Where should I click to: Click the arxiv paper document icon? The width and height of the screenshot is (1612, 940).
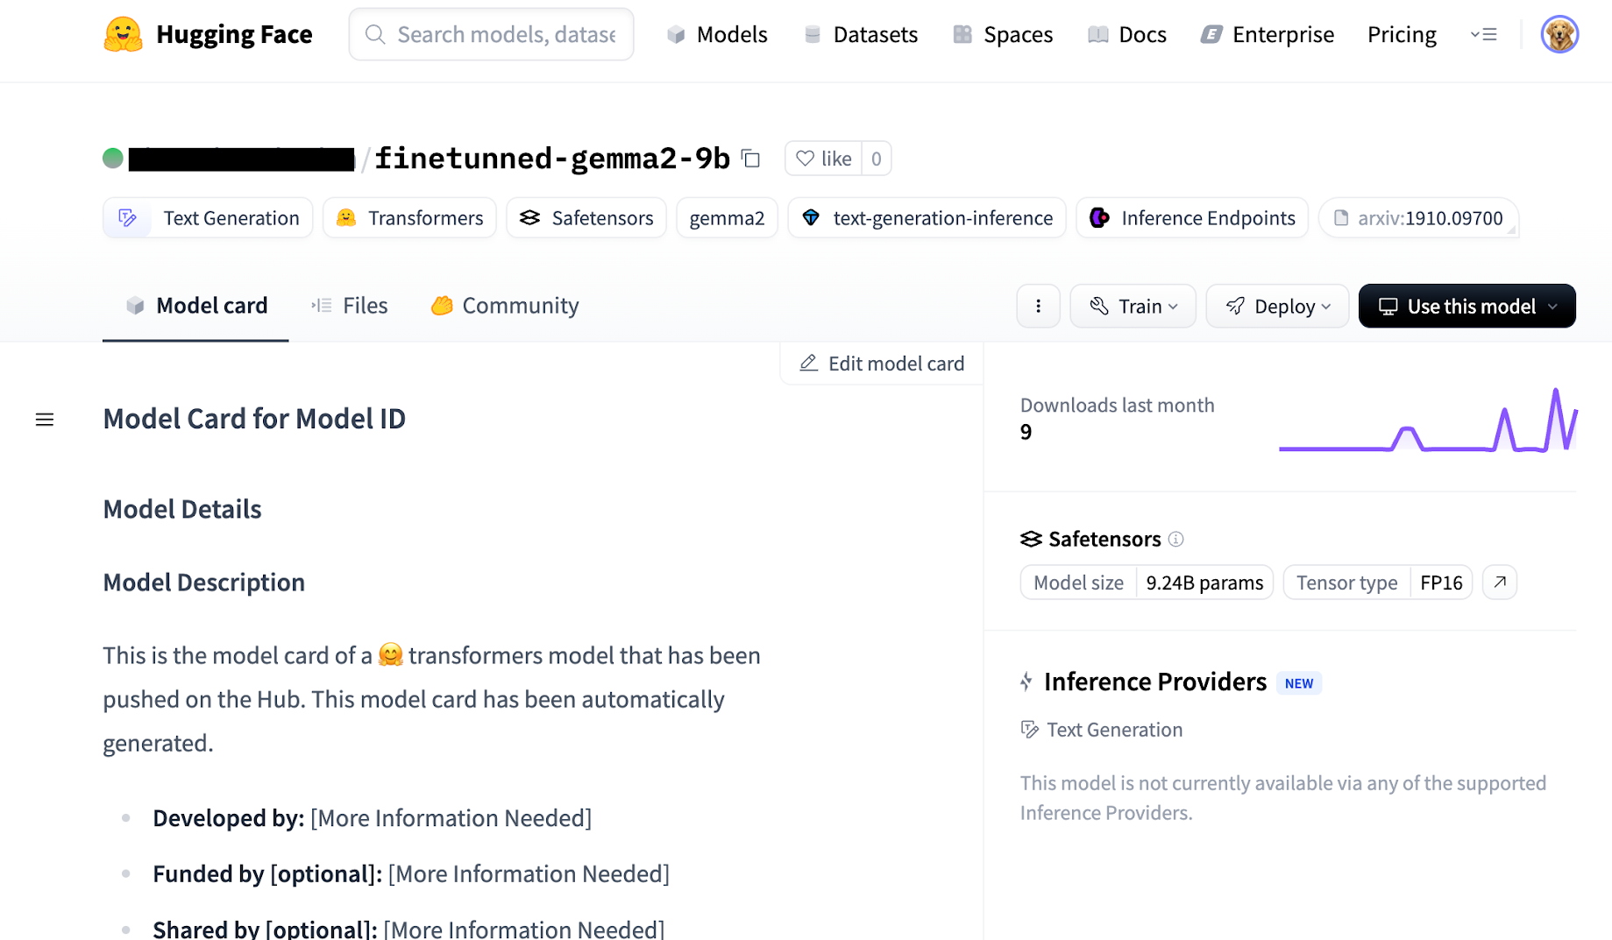[x=1340, y=218]
